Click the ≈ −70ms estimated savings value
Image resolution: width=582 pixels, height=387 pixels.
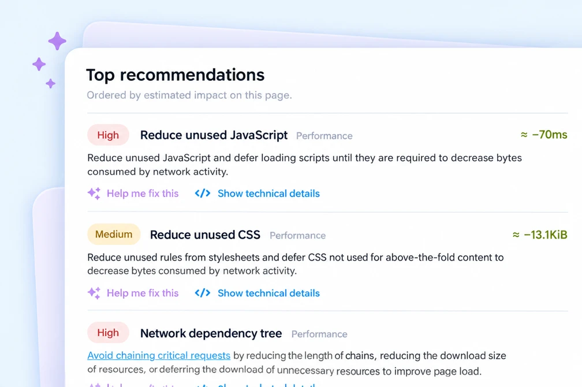pyautogui.click(x=544, y=135)
